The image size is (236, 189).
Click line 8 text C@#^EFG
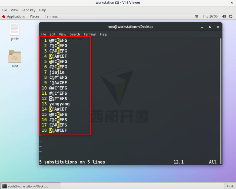click(58, 77)
